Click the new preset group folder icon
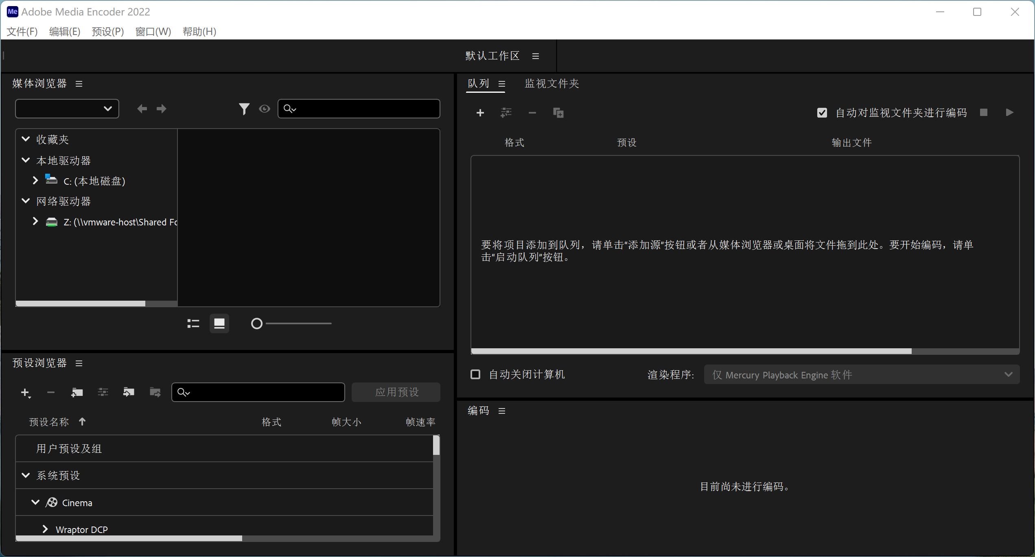The image size is (1035, 557). [77, 392]
